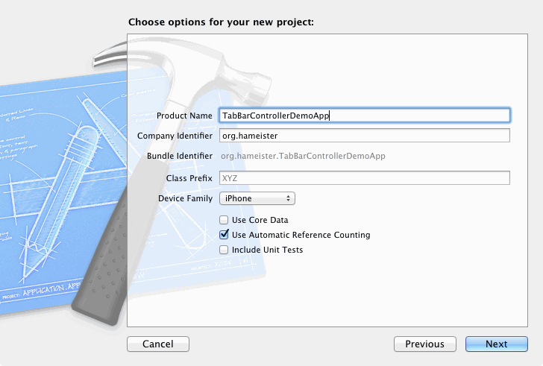Screen dimensions: 543x366
Task: Open the Device Family dropdown
Action: point(257,198)
